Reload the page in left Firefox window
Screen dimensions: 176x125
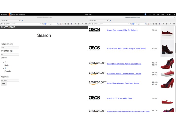43,24
